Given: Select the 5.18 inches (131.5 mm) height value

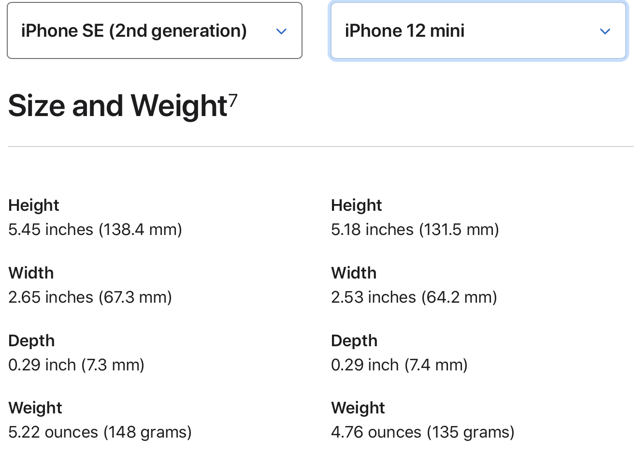Looking at the screenshot, I should click(415, 229).
